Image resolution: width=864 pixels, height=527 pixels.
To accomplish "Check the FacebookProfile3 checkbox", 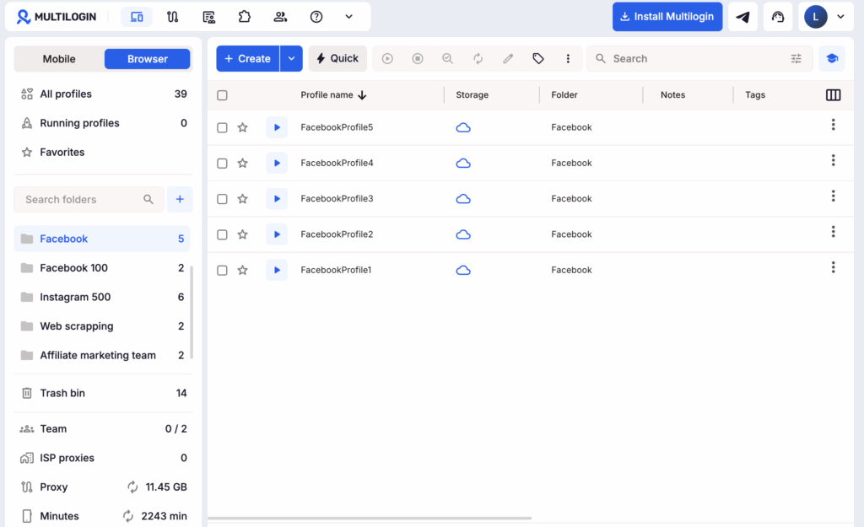I will 222,199.
